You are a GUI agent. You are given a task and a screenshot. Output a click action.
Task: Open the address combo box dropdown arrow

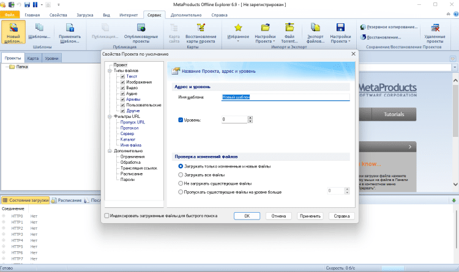coord(455,67)
